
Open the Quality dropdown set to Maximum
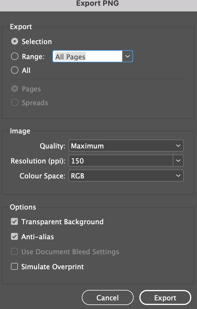coord(126,146)
